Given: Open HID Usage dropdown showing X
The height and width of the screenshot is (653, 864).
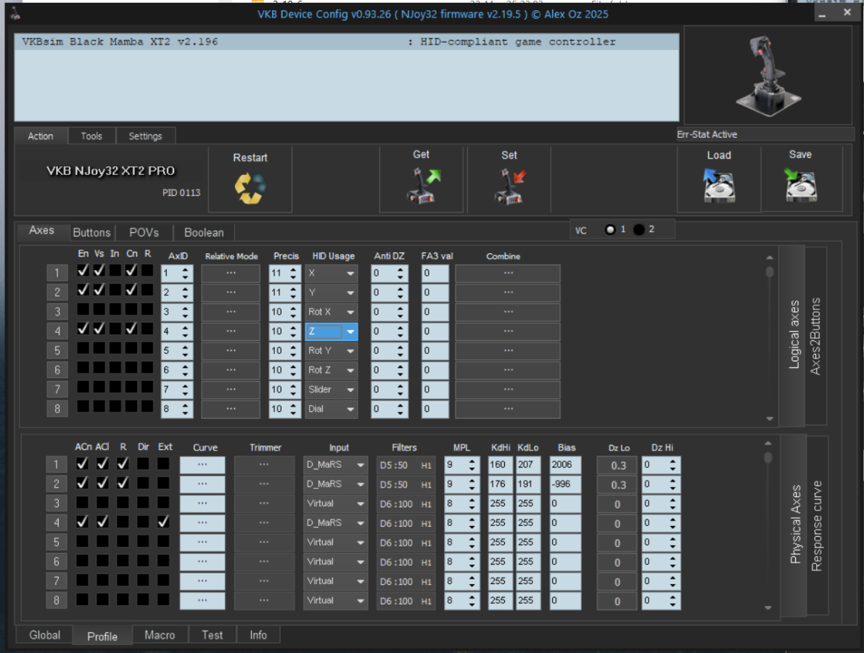Looking at the screenshot, I should (x=331, y=274).
